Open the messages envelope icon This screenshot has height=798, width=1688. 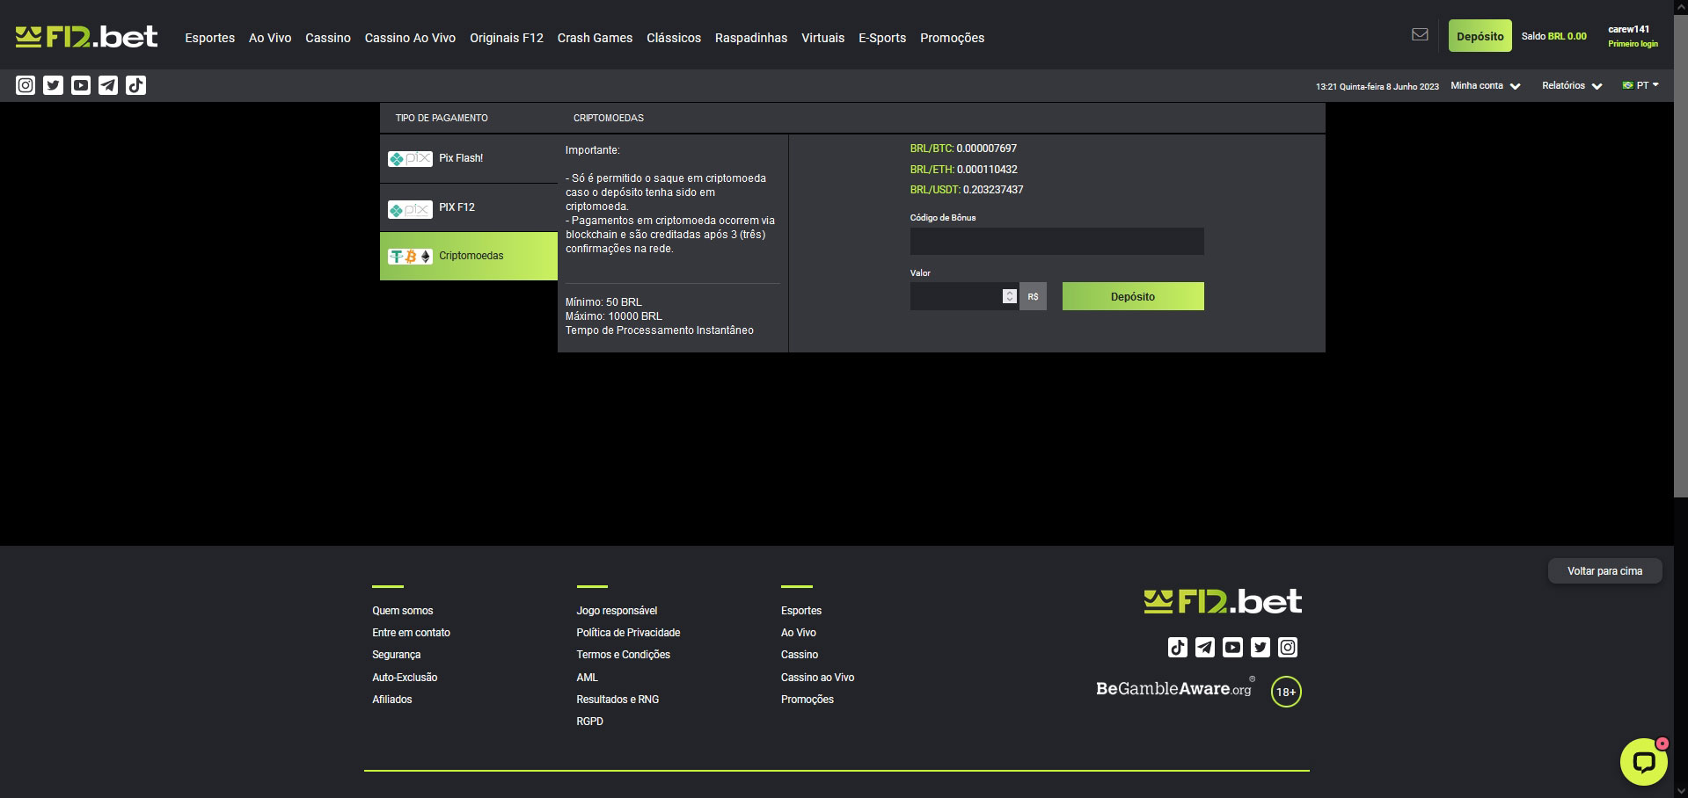pyautogui.click(x=1420, y=34)
